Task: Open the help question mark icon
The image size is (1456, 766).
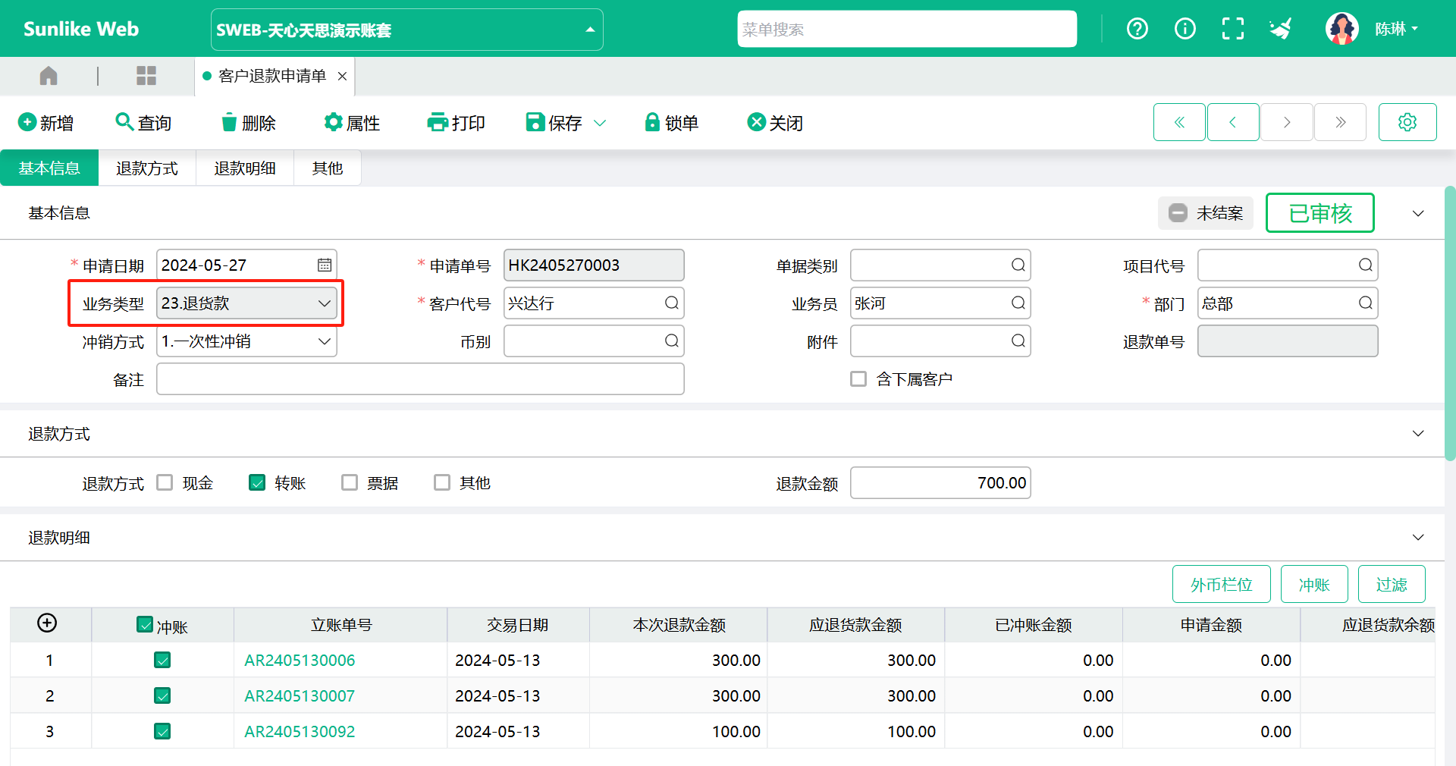Action: [x=1137, y=29]
